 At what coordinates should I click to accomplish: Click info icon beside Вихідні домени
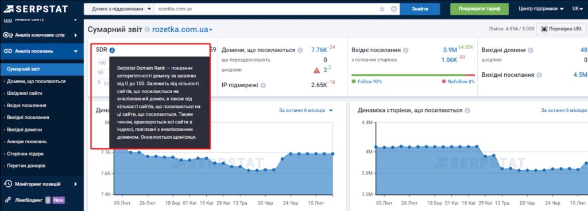click(x=530, y=50)
